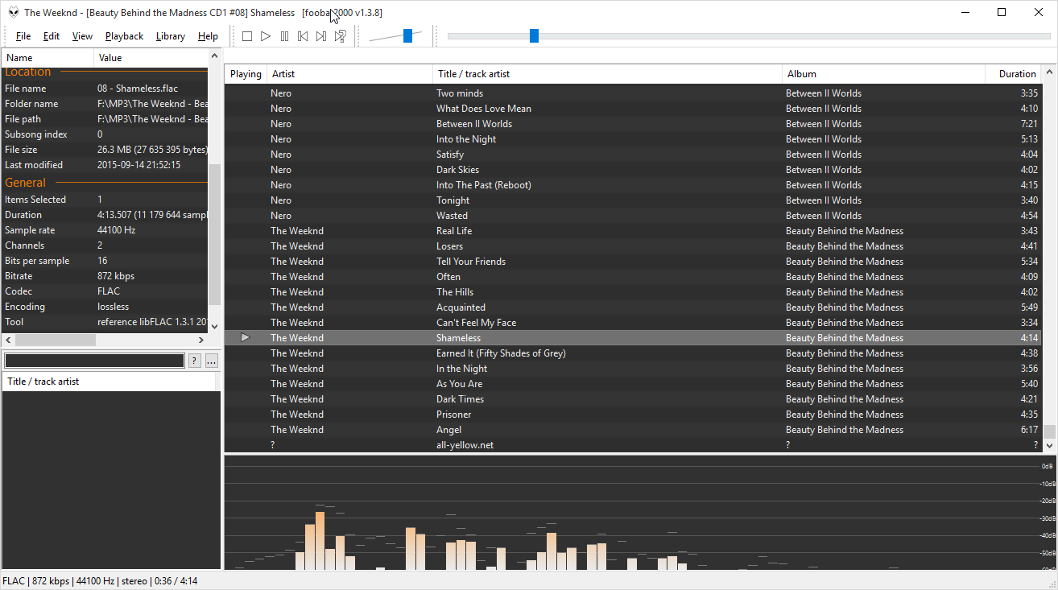Image resolution: width=1058 pixels, height=590 pixels.
Task: Sort the playlist by the Duration column
Action: pos(1014,74)
